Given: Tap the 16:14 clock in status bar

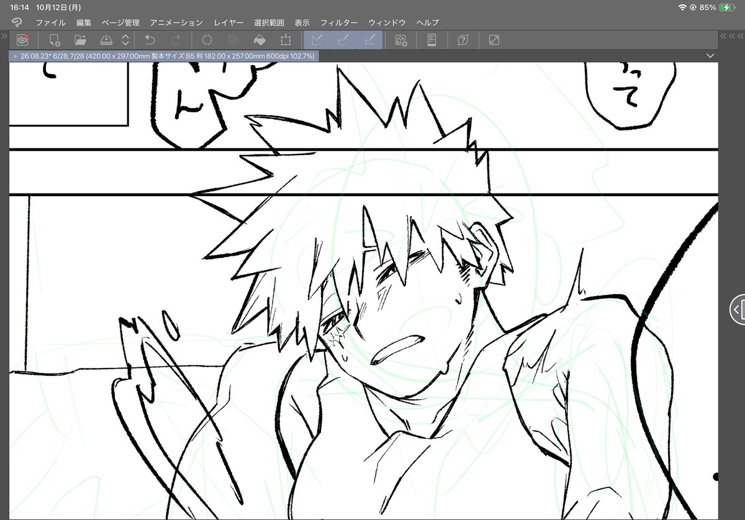Looking at the screenshot, I should click(19, 7).
